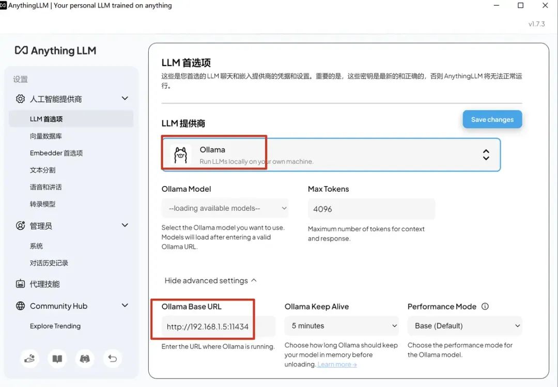Image resolution: width=558 pixels, height=387 pixels.
Task: Open the Ollama Model dropdown
Action: tap(225, 208)
